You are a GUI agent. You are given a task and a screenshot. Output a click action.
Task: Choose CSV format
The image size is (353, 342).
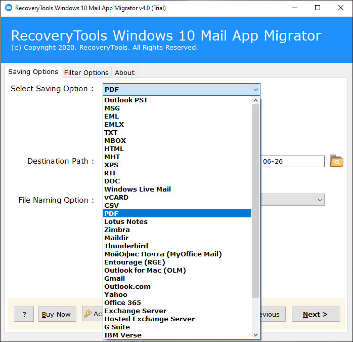tap(177, 206)
